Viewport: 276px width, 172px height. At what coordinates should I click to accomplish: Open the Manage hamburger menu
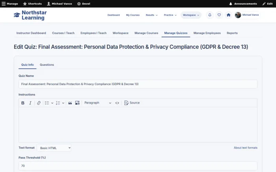coord(10,4)
